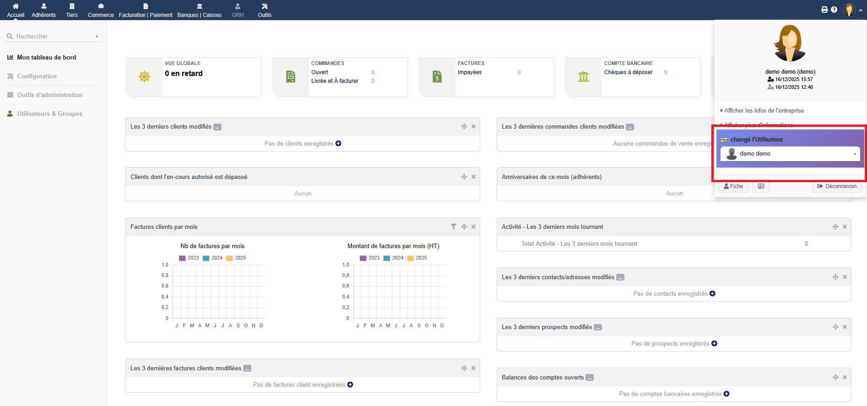Open Facturation | Paiement menu

click(x=146, y=10)
